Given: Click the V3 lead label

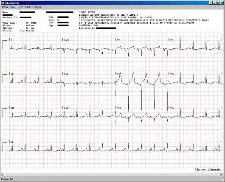Looking at the screenshot, I should (119, 108).
